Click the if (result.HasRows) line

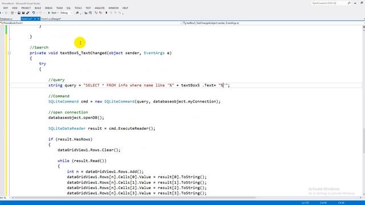click(70, 139)
